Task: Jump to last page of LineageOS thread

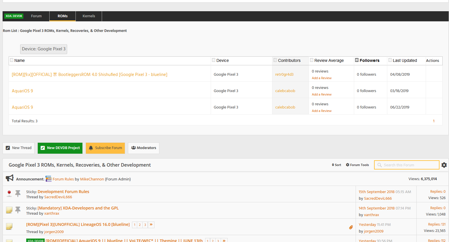Action: tap(151, 225)
